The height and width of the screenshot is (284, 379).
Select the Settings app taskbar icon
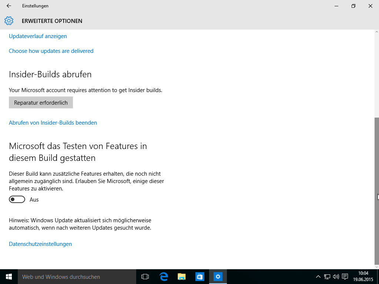pyautogui.click(x=218, y=277)
